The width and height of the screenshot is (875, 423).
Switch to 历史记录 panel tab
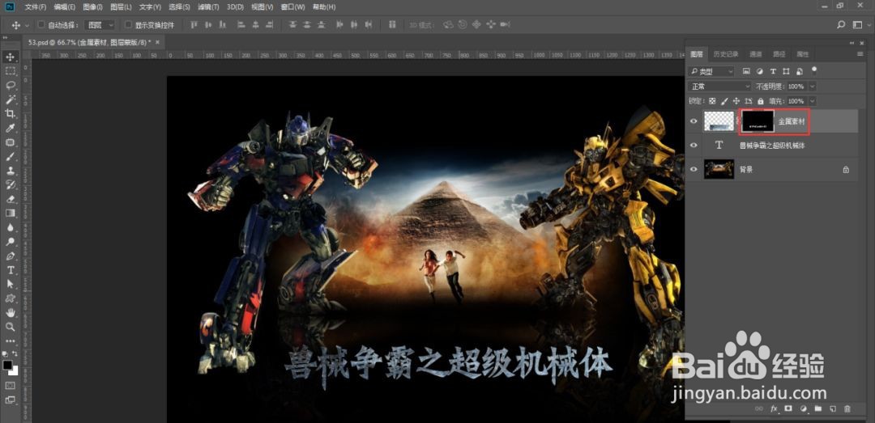coord(726,54)
